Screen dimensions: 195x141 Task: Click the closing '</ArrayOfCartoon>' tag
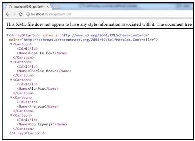27,133
